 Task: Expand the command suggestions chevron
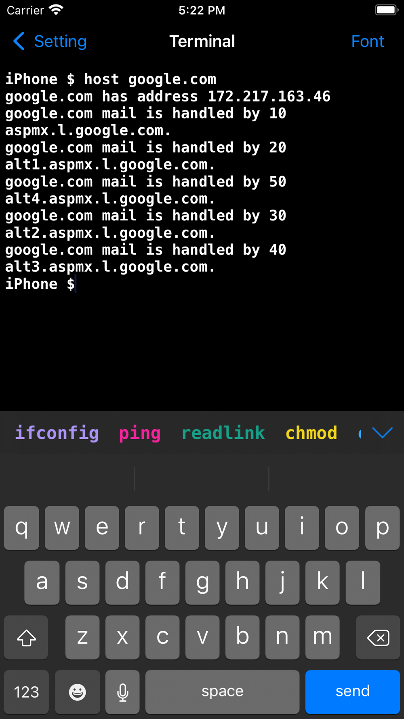tap(382, 433)
